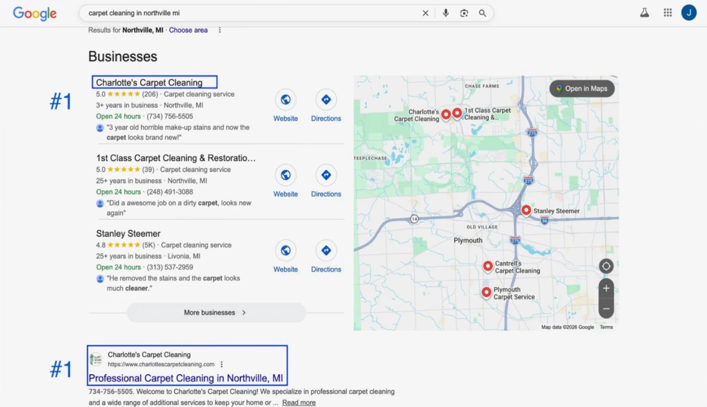Open Stanley Steemer business listing title
The height and width of the screenshot is (407, 707).
coord(128,234)
